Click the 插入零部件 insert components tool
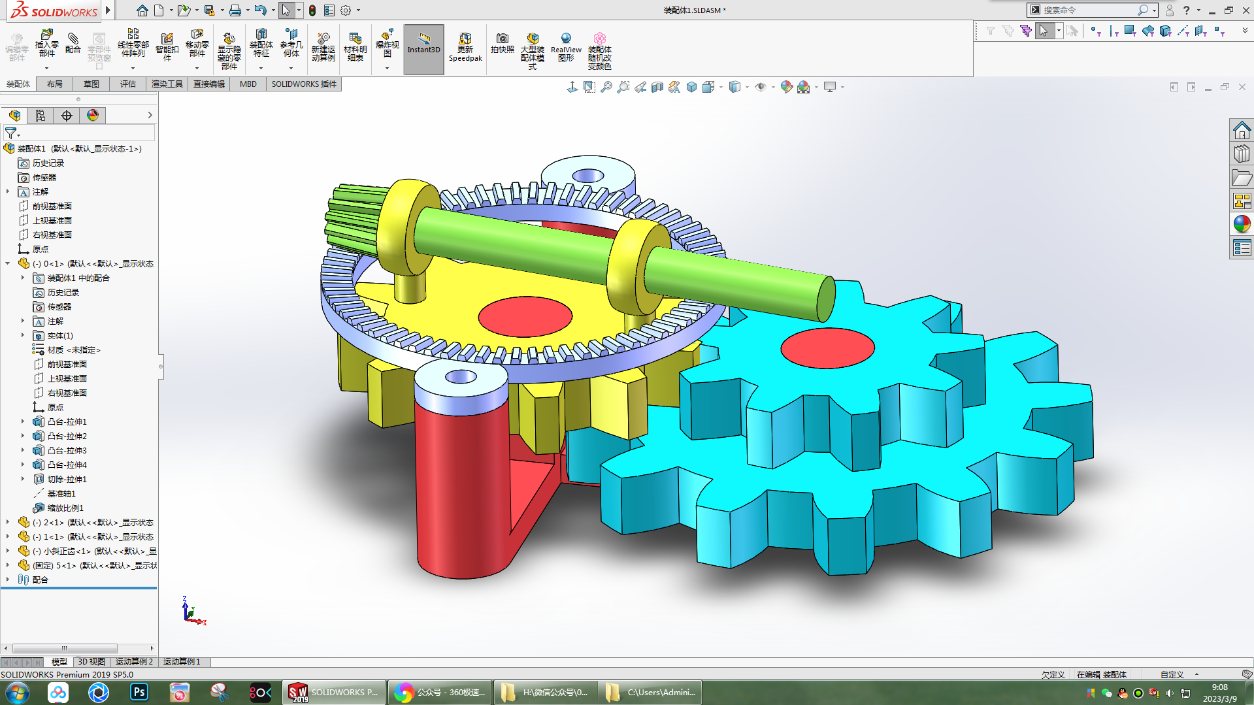Image resolution: width=1254 pixels, height=705 pixels. [x=46, y=44]
